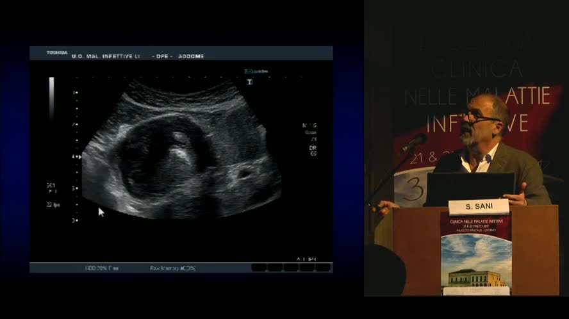
Task: Click the fps readout on left side
Action: click(51, 204)
